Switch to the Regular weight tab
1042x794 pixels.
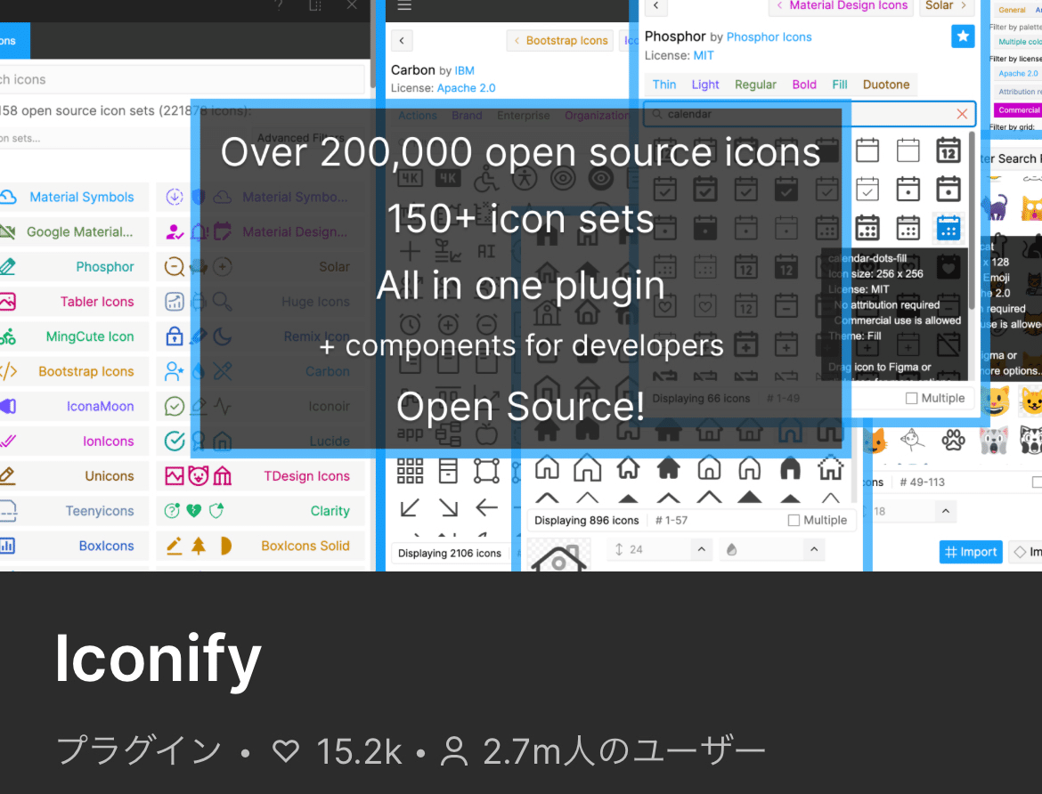click(x=755, y=85)
